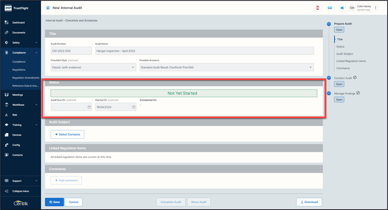This screenshot has width=388, height=210.
Task: Click the blue Save button
Action: pyautogui.click(x=54, y=202)
